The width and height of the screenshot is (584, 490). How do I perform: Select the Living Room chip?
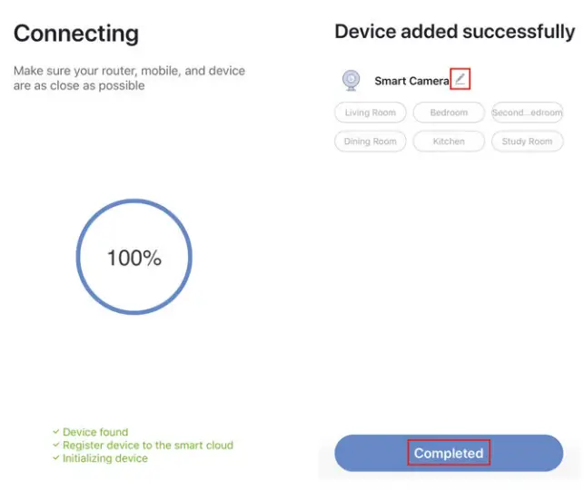click(x=371, y=113)
